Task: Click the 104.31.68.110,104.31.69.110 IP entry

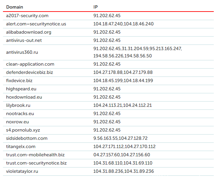Action: coord(123,163)
